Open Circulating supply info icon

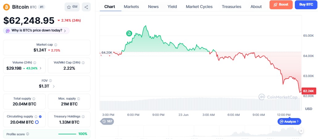(36, 117)
